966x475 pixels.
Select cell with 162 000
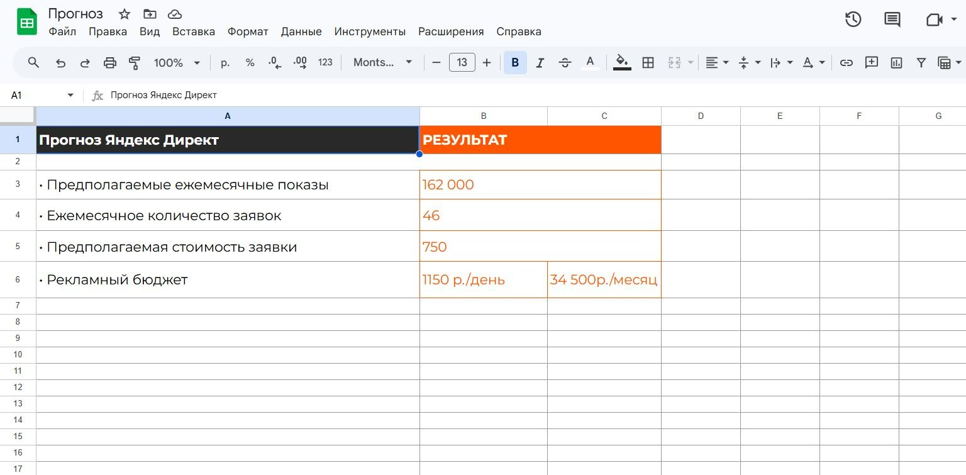tap(540, 184)
